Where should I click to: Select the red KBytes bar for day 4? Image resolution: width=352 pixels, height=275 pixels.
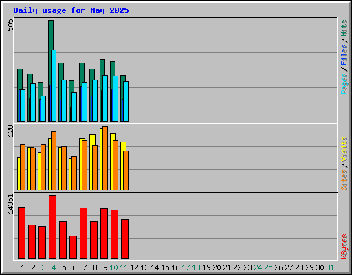pyautogui.click(x=52, y=227)
